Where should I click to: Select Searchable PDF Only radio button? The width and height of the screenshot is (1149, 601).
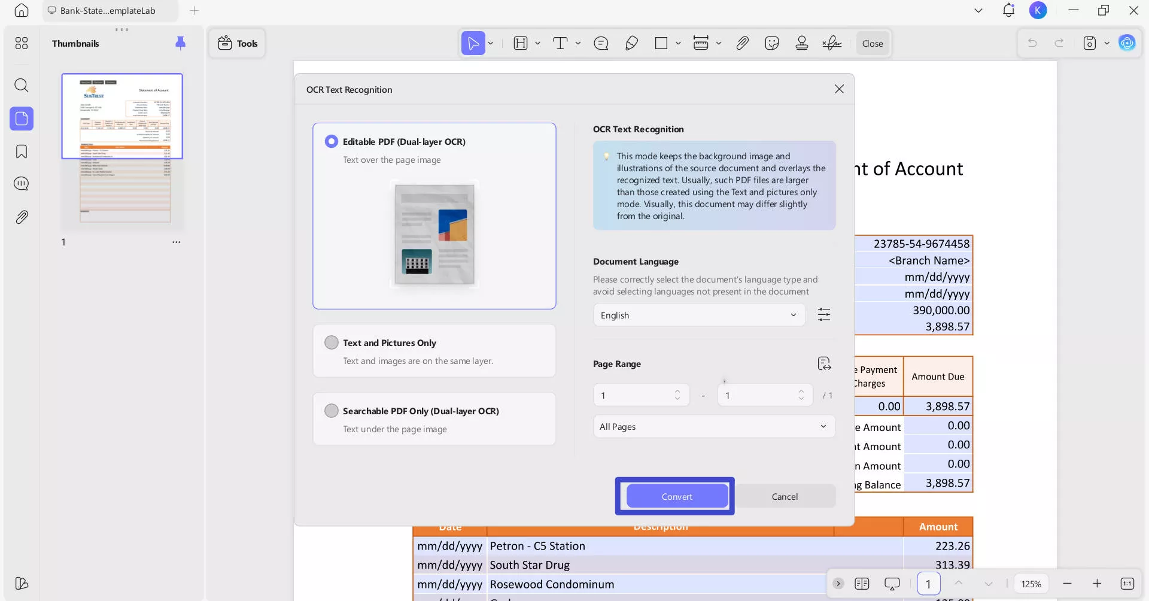(332, 411)
